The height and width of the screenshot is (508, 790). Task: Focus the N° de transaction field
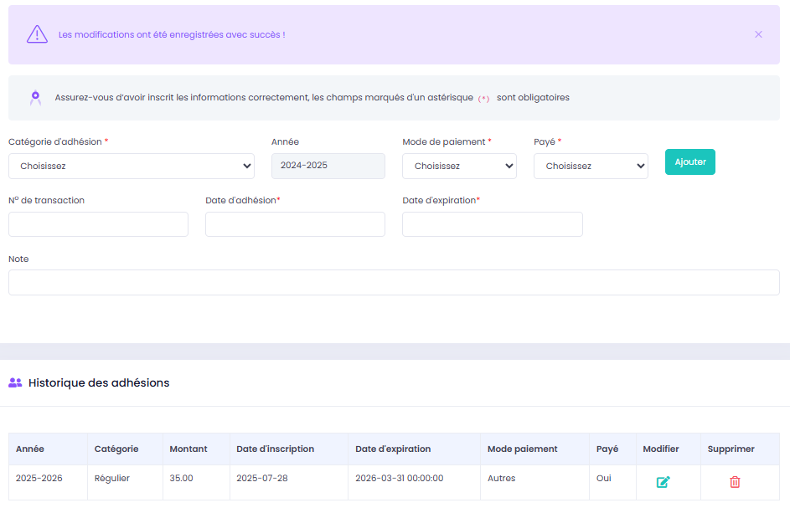pyautogui.click(x=98, y=224)
